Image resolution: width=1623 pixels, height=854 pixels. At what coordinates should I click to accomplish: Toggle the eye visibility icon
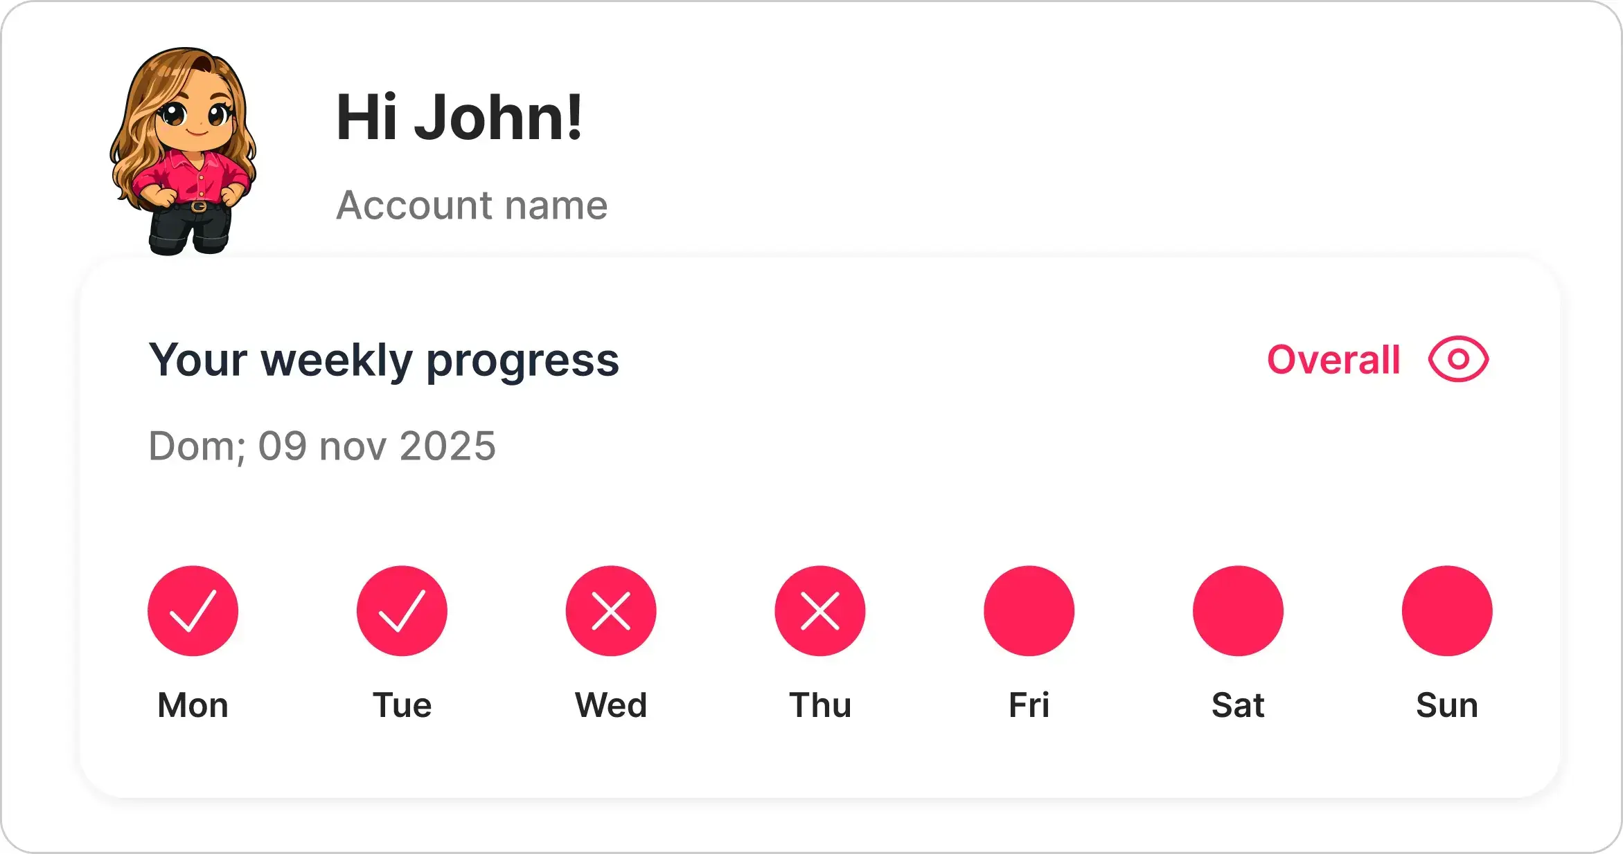coord(1458,359)
